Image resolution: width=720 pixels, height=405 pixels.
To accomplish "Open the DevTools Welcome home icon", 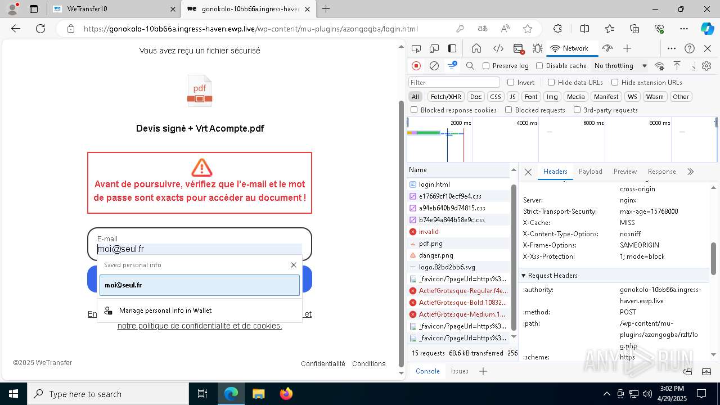I will pos(476,48).
